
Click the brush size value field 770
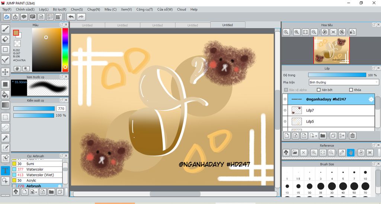(61, 109)
